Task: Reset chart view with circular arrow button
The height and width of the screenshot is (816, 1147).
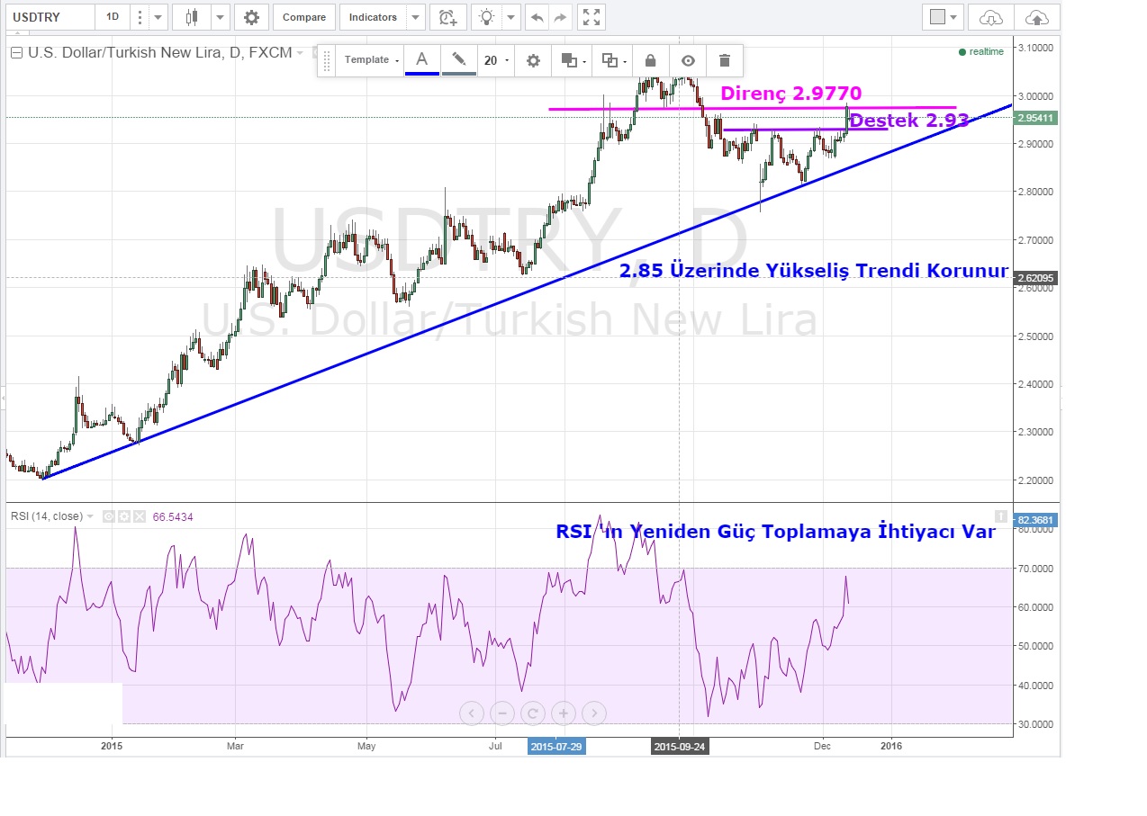Action: pyautogui.click(x=532, y=713)
